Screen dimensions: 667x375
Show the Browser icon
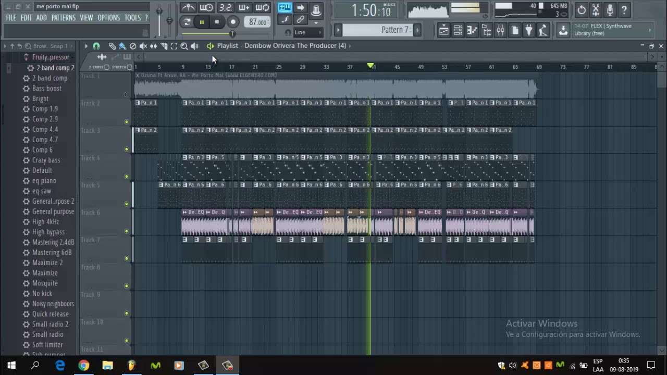[486, 30]
